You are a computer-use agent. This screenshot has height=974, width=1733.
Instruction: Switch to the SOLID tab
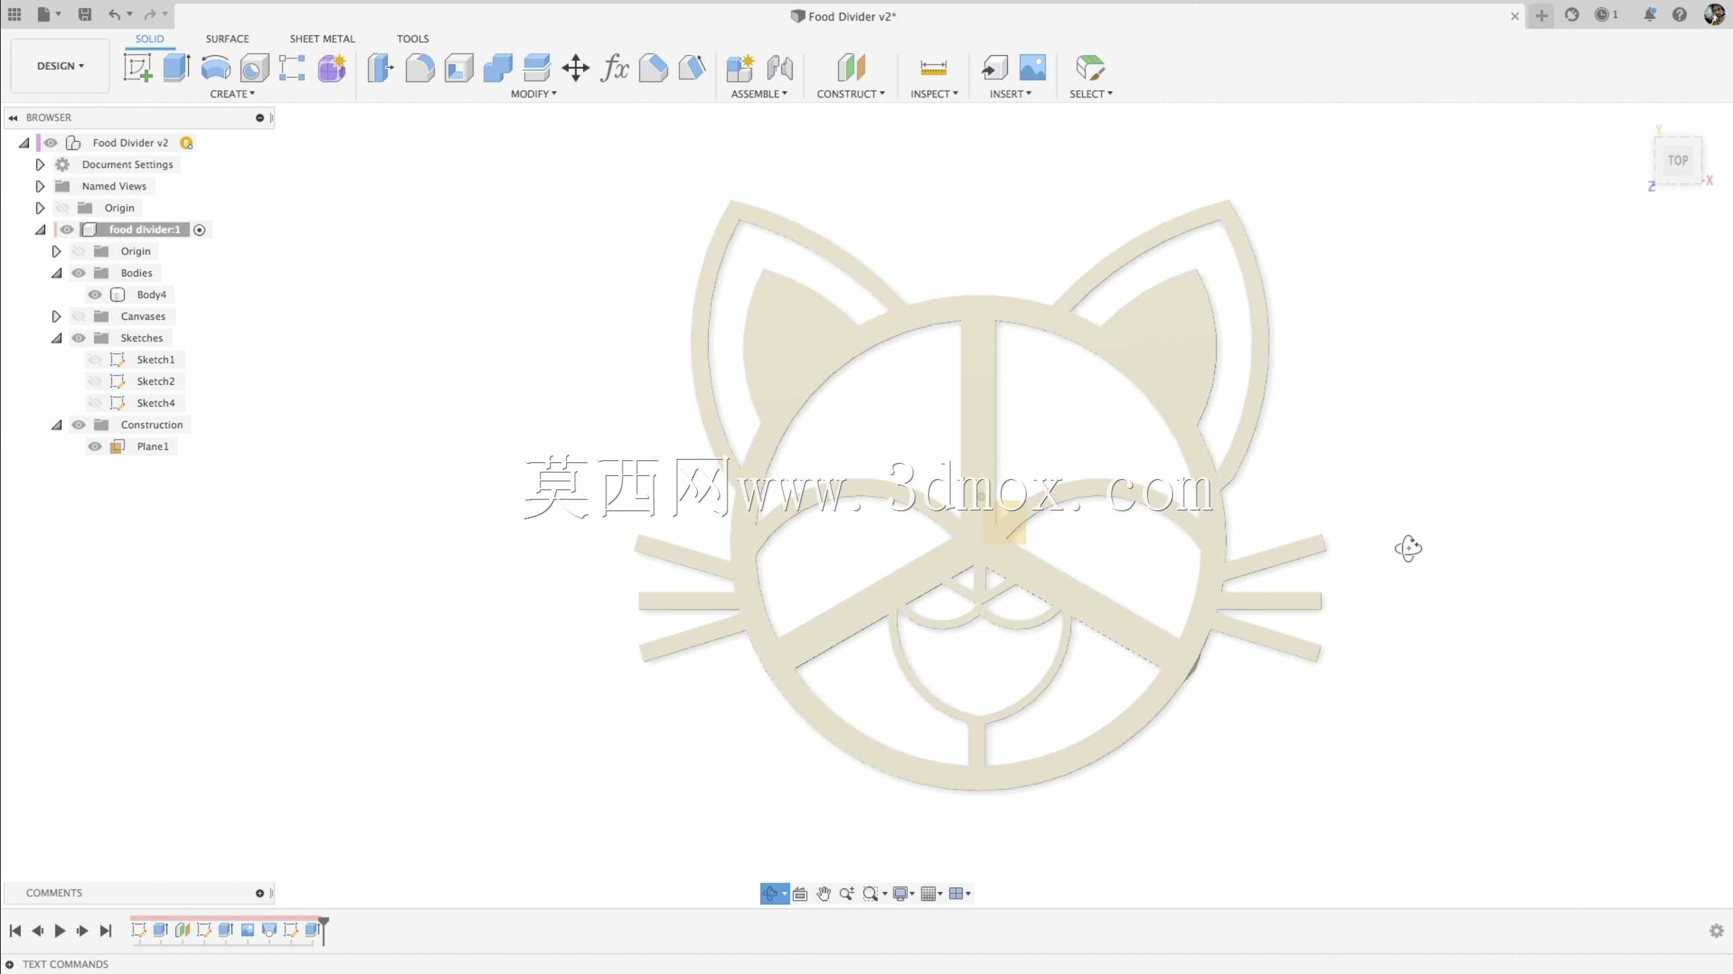point(149,39)
